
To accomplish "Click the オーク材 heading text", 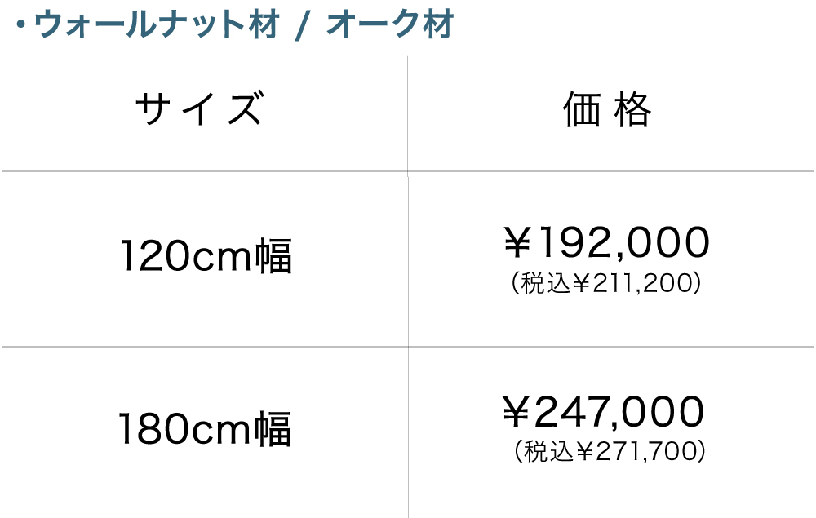I will [x=390, y=26].
